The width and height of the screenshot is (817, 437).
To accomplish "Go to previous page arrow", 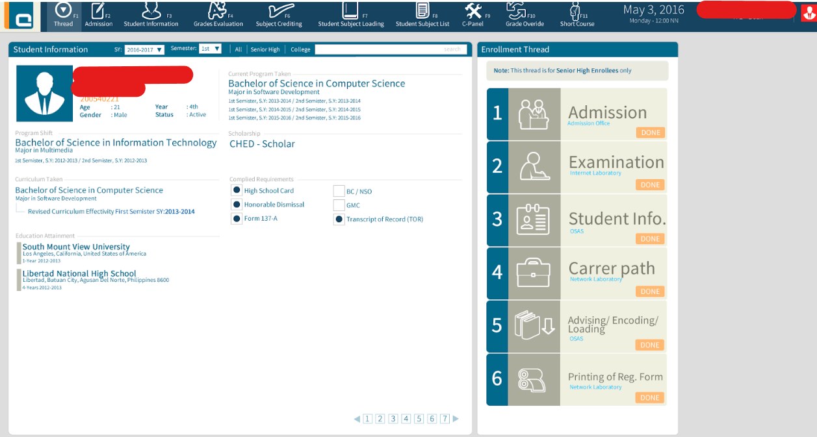I will point(357,419).
